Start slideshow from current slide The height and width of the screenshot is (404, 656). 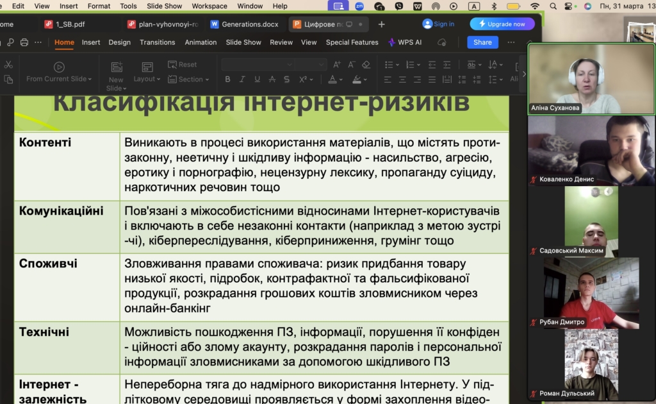click(x=59, y=67)
